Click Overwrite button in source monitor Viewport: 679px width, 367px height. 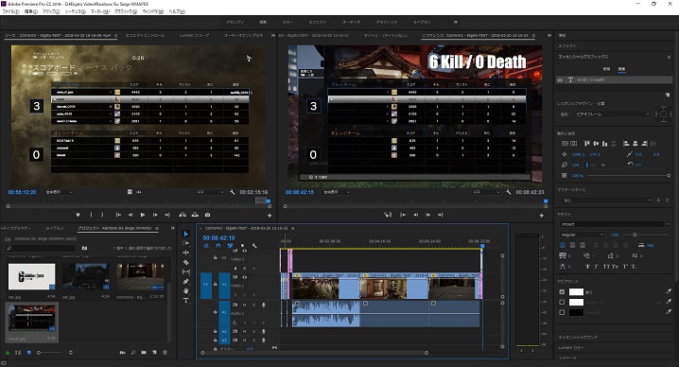click(196, 215)
